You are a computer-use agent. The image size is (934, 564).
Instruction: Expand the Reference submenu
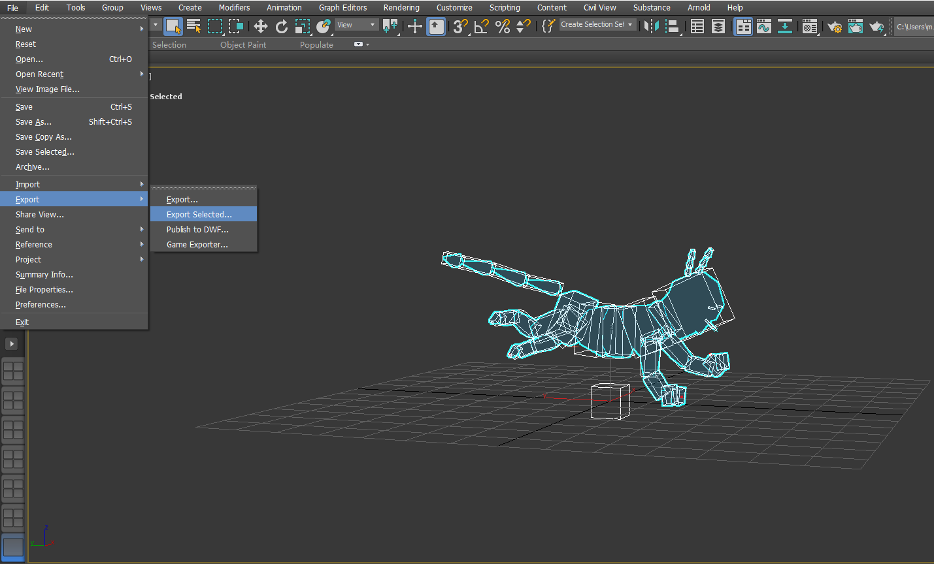click(x=141, y=244)
